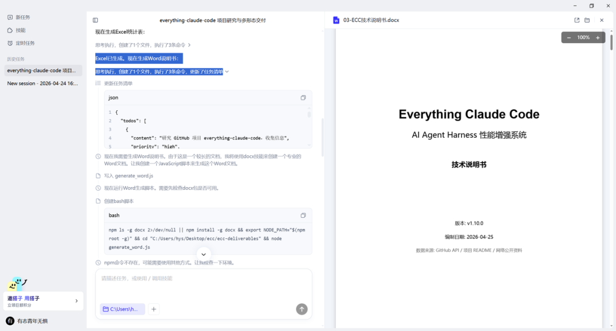Screen dimensions: 616x331
Task: Click the 写入 generate_word.js file entry
Action: [128, 176]
